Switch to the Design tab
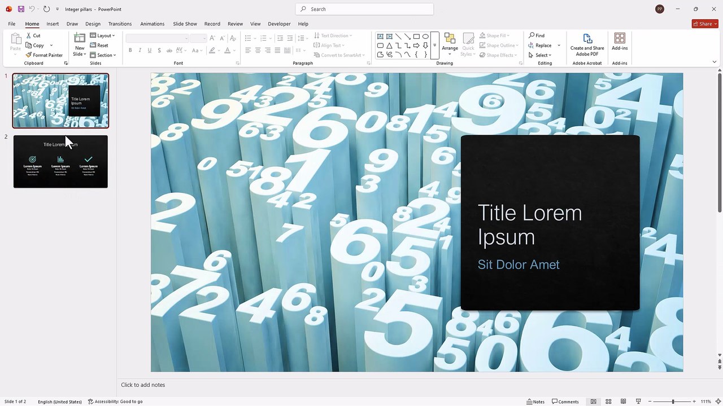Image resolution: width=723 pixels, height=406 pixels. [x=93, y=24]
